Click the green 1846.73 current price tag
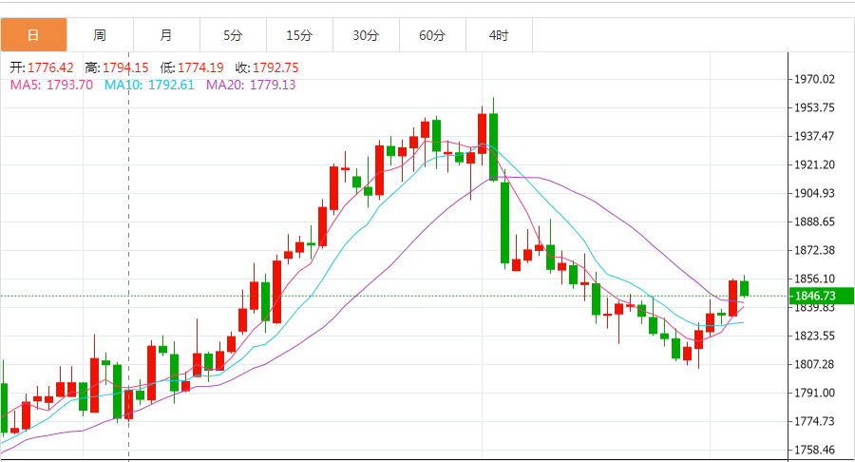855x462 pixels. (821, 297)
